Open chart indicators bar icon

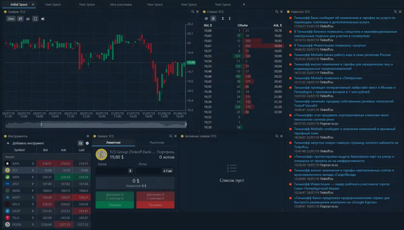click(28, 19)
